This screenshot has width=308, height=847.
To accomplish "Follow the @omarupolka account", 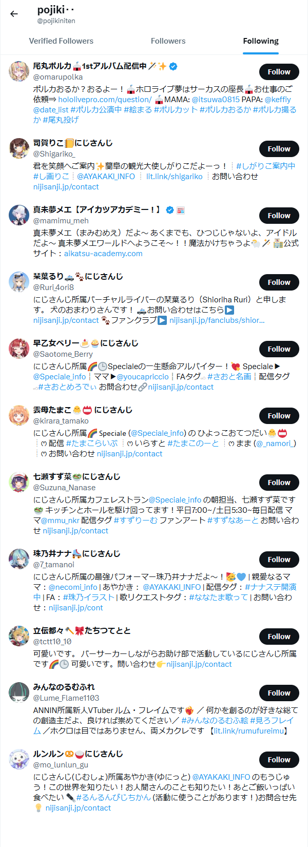I will (279, 72).
